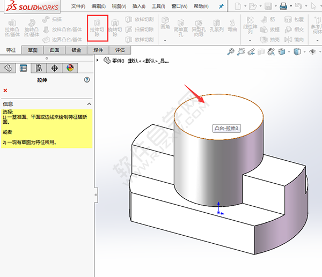
Task: Click the Intersect (相交) tool
Action: point(294,29)
